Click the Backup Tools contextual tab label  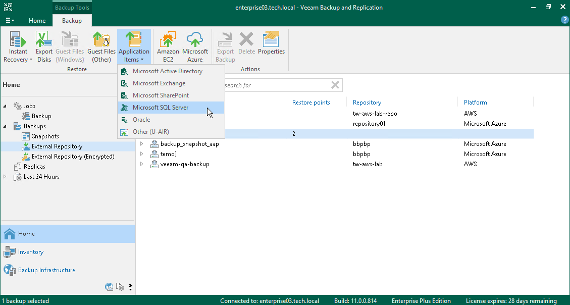[x=72, y=7]
